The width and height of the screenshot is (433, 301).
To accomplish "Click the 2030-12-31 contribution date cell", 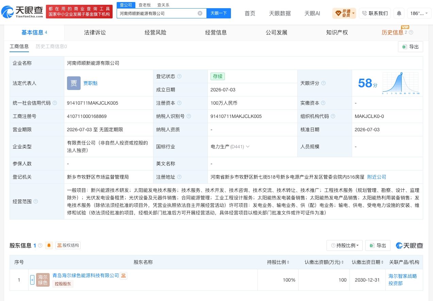I will click(368, 280).
